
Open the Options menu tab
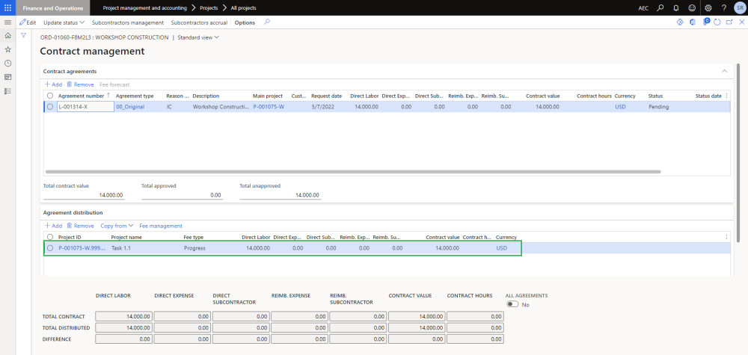(x=245, y=22)
